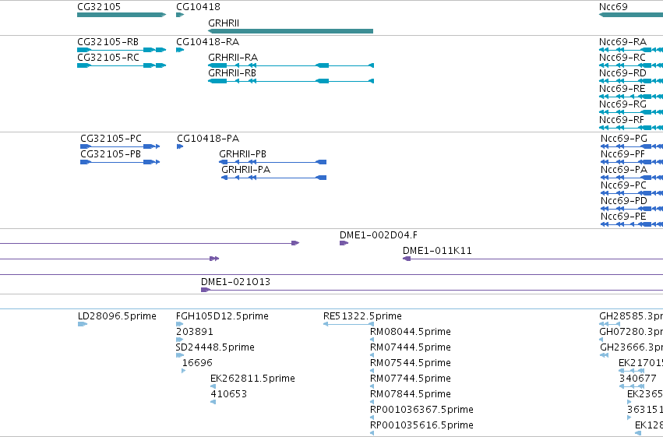Screen dimensions: 663x437
Task: Click the 410653 feature label
Action: pyautogui.click(x=229, y=394)
